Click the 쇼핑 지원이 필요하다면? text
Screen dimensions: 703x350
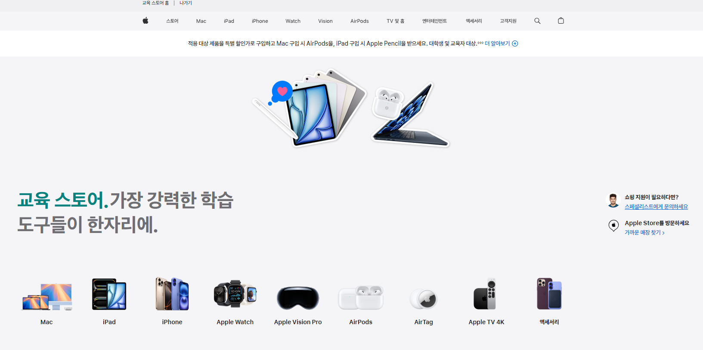651,197
